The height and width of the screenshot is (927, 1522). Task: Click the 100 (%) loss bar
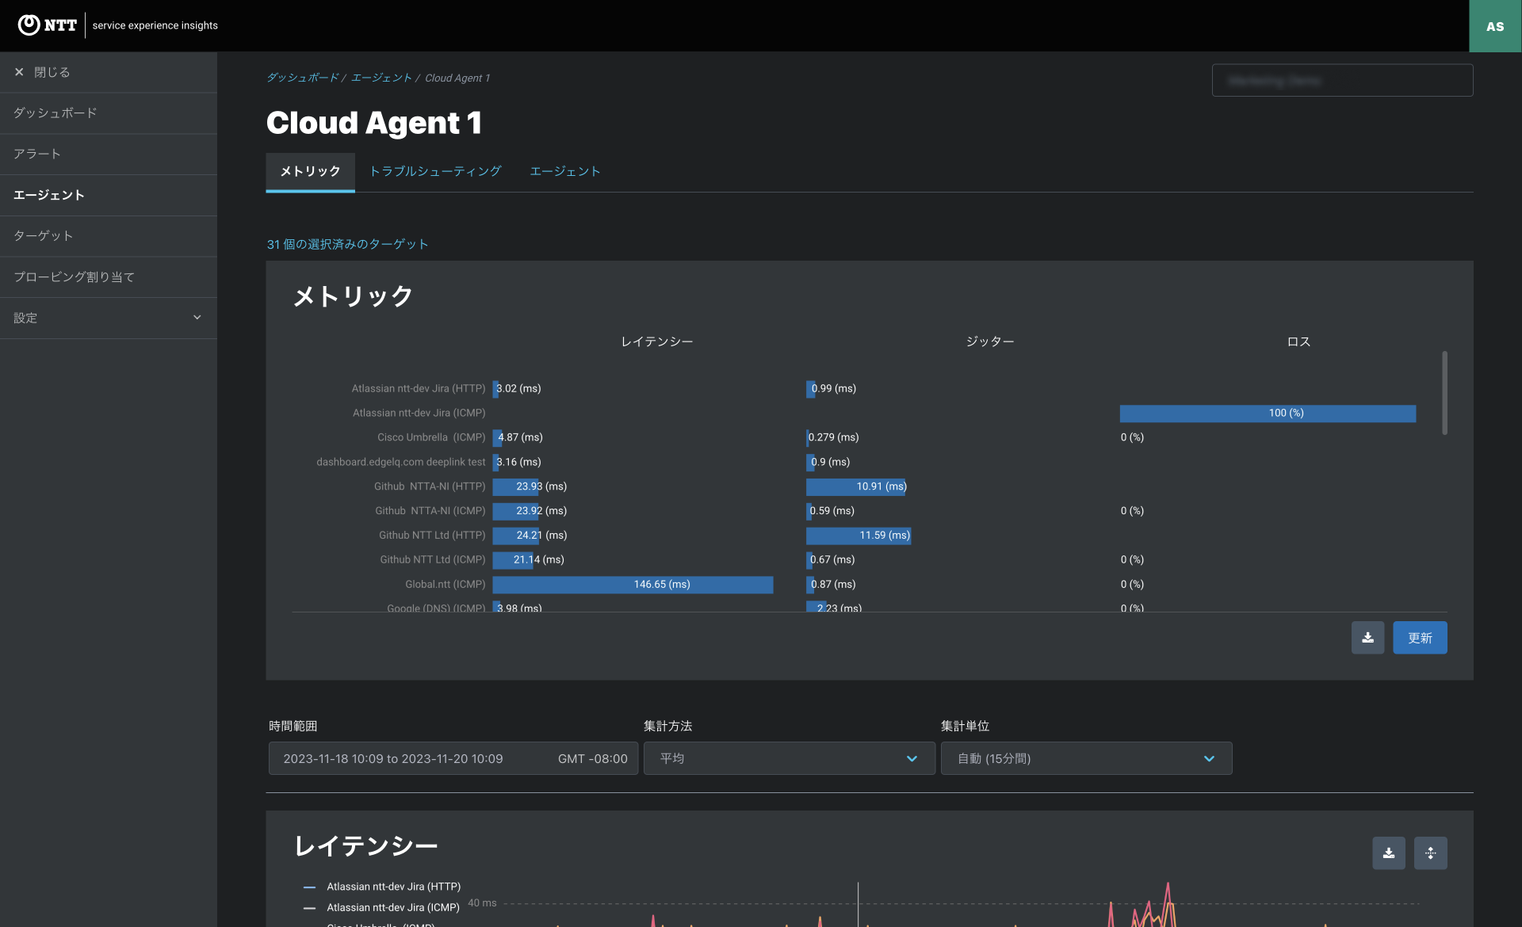1268,414
